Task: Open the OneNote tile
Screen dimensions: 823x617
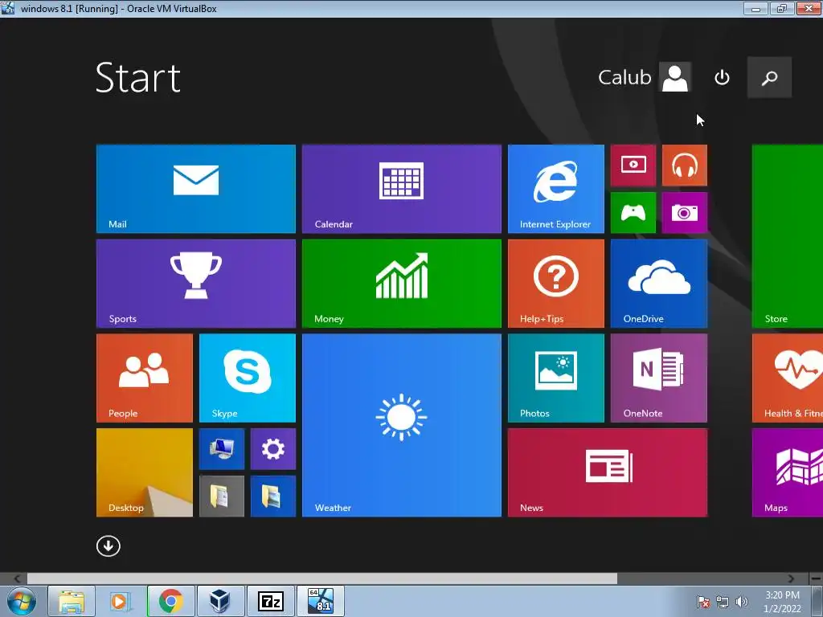Action: tap(659, 378)
